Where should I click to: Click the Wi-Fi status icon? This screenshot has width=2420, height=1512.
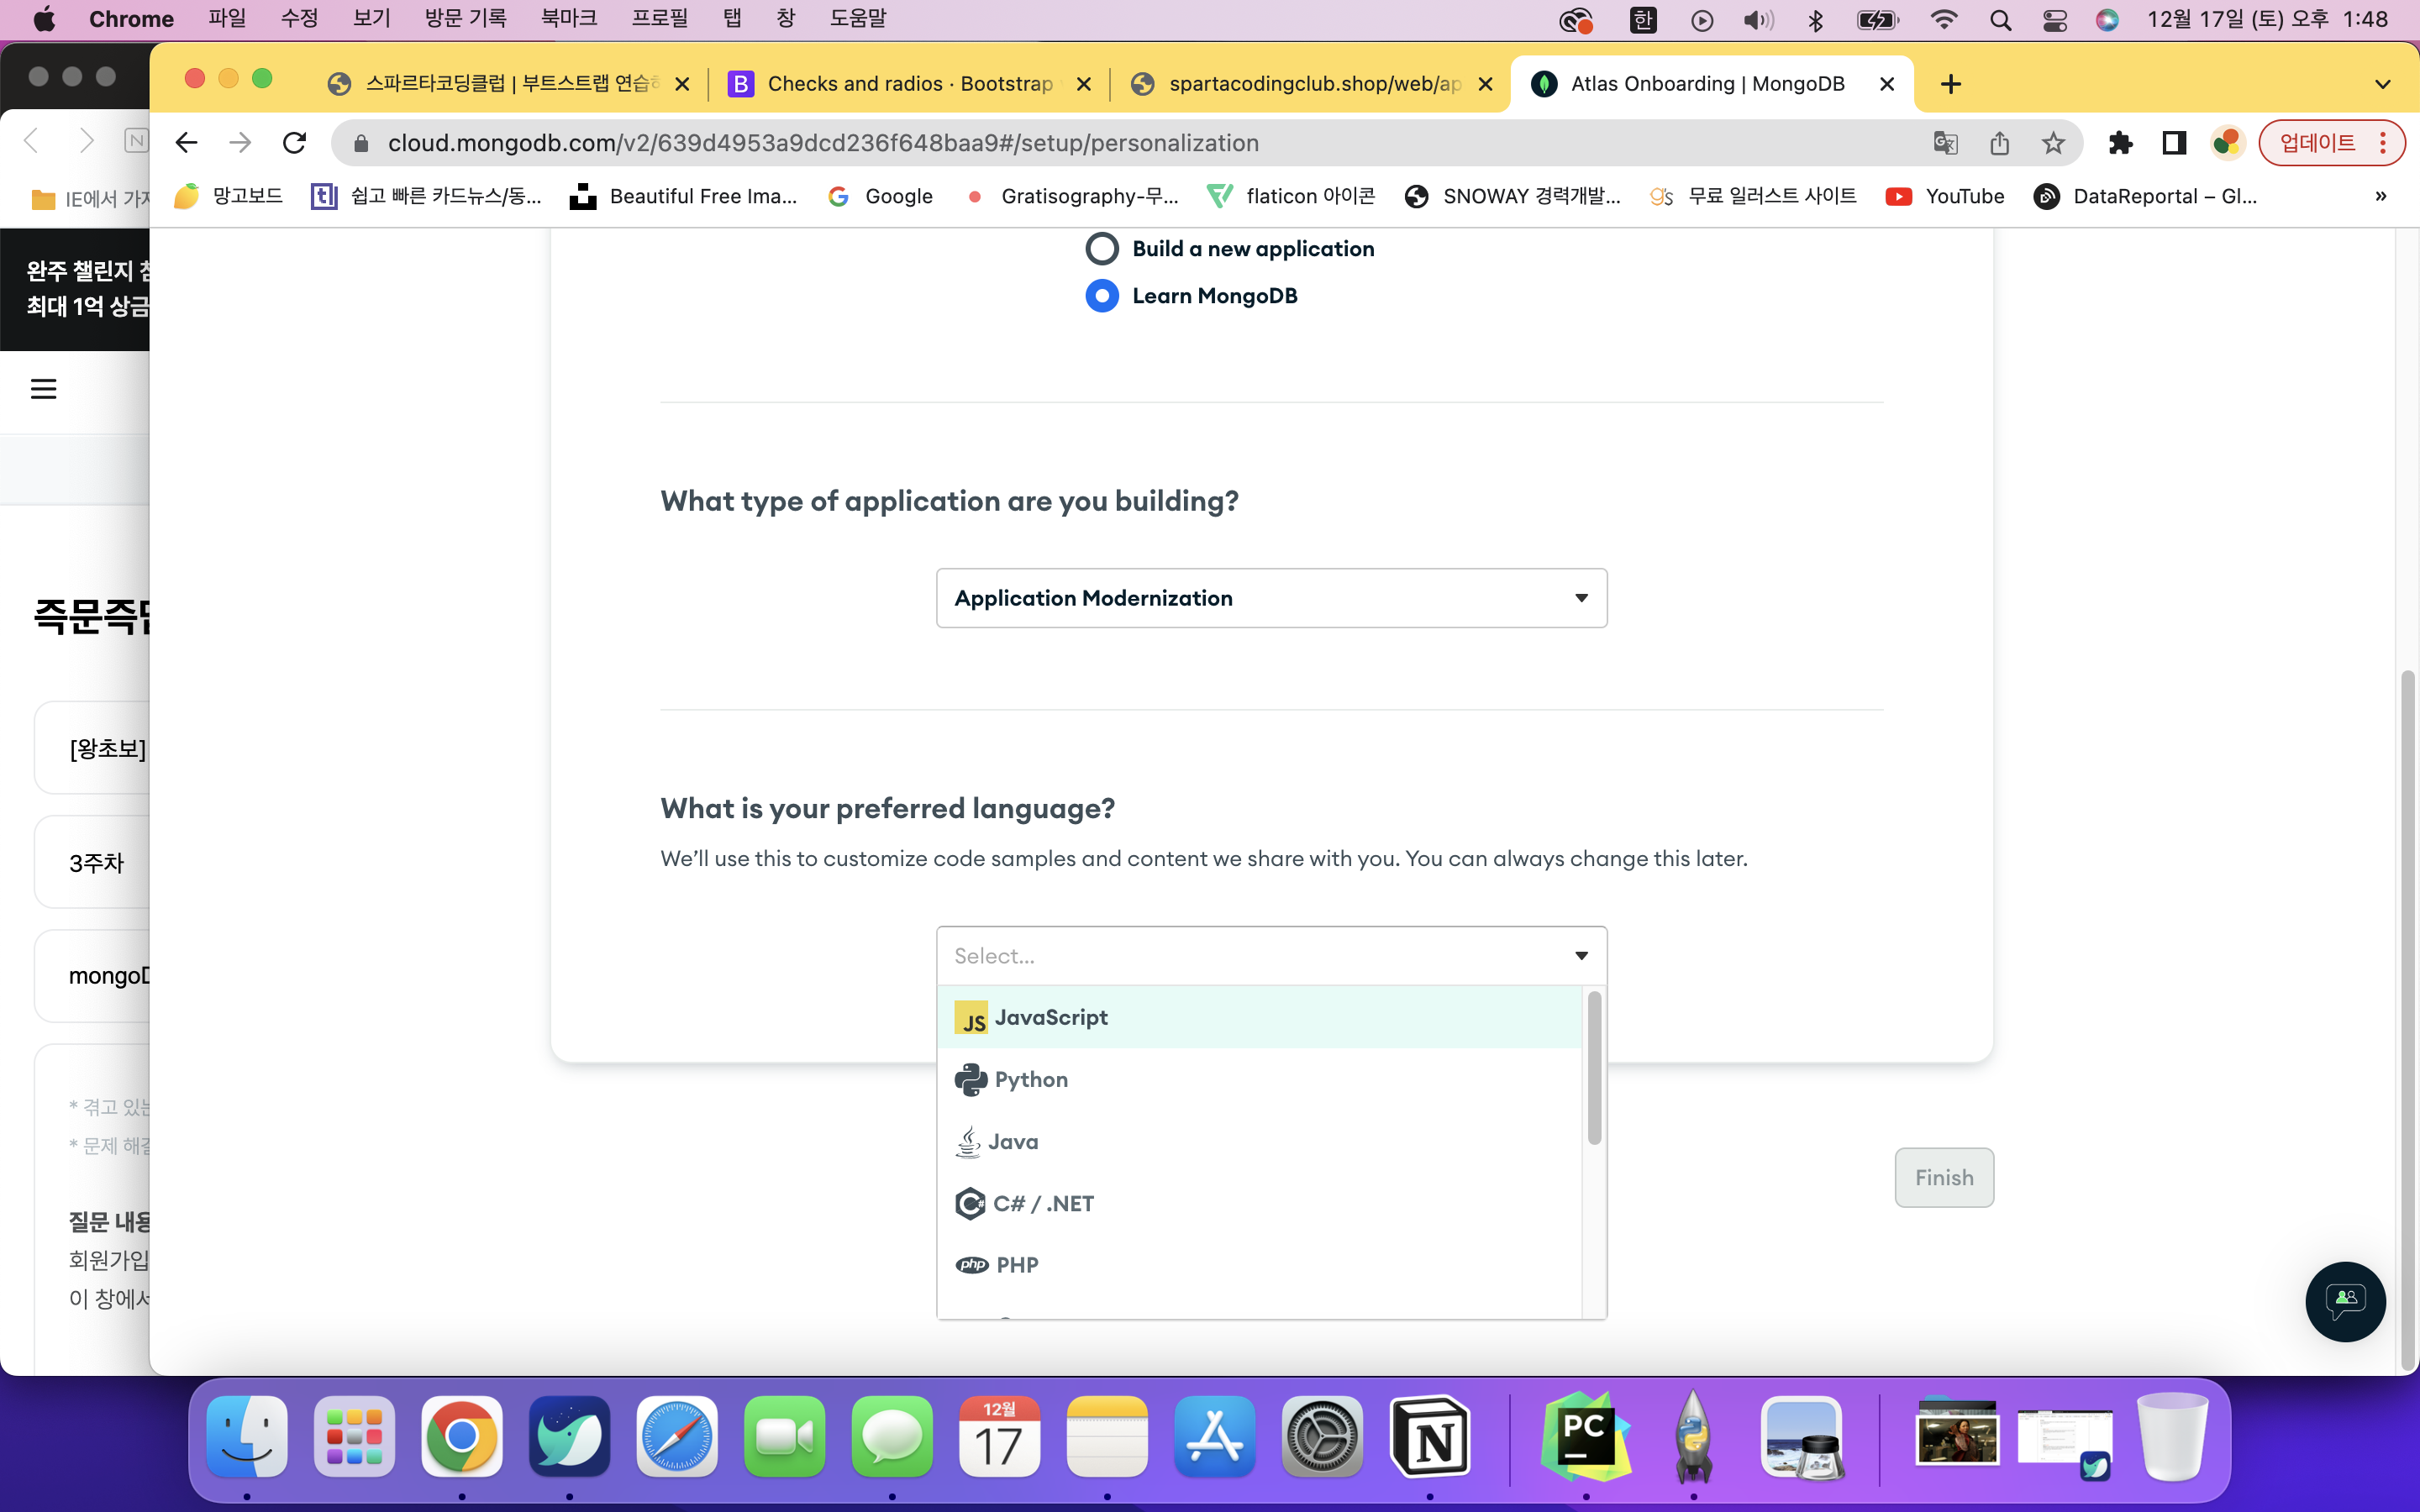point(1943,19)
